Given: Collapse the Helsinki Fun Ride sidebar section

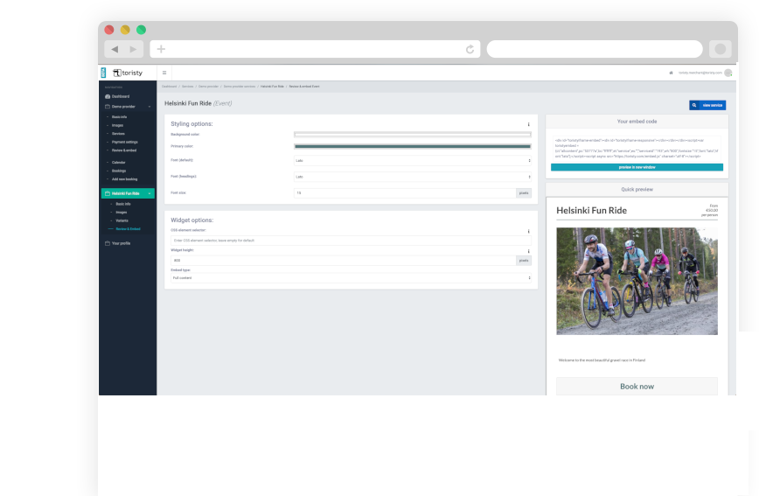Looking at the screenshot, I should [x=150, y=193].
